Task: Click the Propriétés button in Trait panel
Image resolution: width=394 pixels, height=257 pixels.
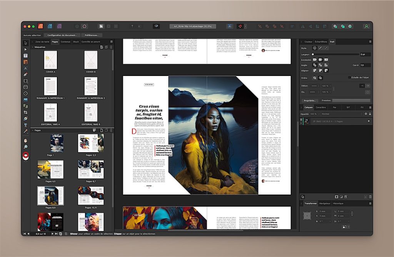Action: [x=309, y=101]
